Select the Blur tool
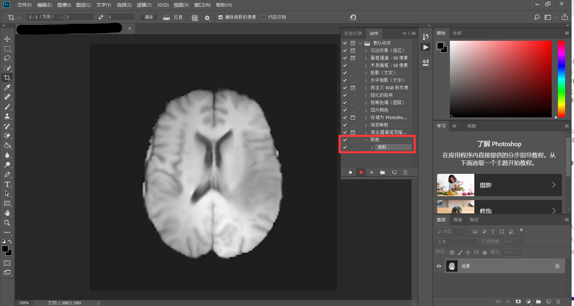The image size is (574, 306). point(7,155)
